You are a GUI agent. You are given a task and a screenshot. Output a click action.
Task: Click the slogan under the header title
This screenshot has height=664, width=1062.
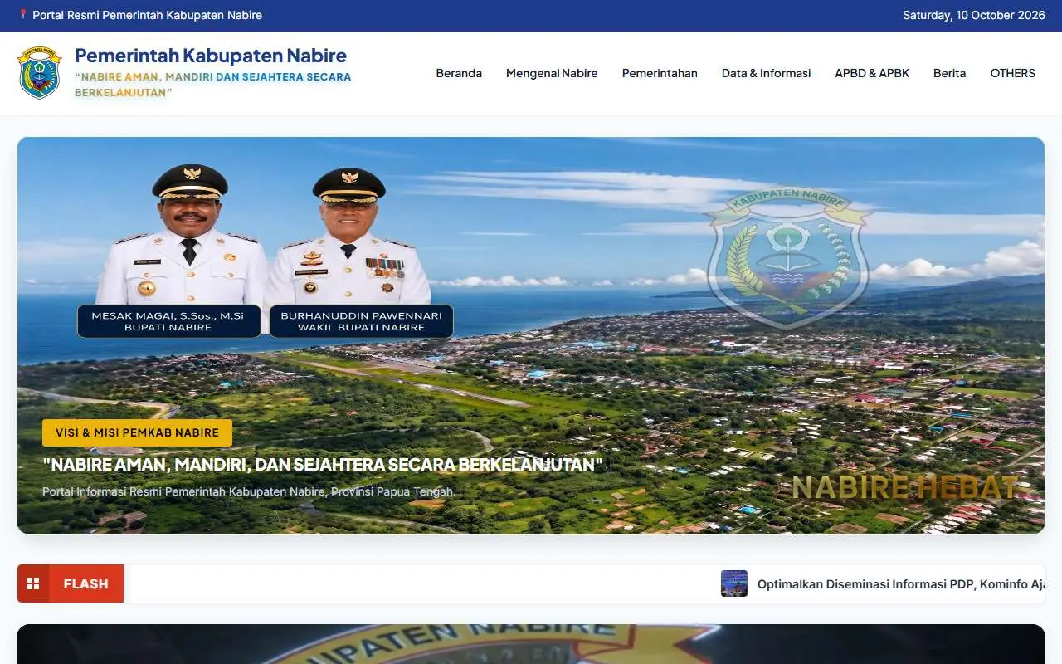[212, 85]
